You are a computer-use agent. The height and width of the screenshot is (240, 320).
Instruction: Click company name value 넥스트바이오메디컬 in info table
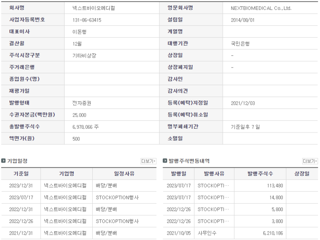point(94,8)
